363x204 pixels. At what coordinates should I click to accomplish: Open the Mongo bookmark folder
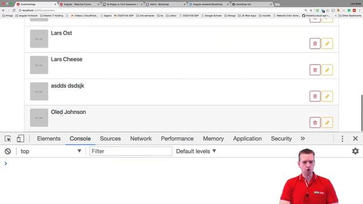coord(230,16)
